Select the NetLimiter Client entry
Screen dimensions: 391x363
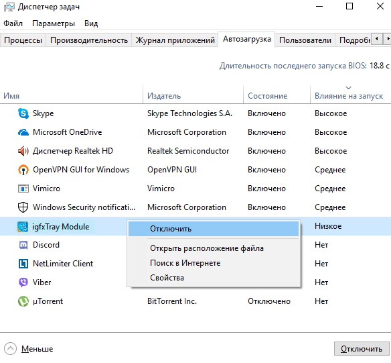pyautogui.click(x=63, y=264)
